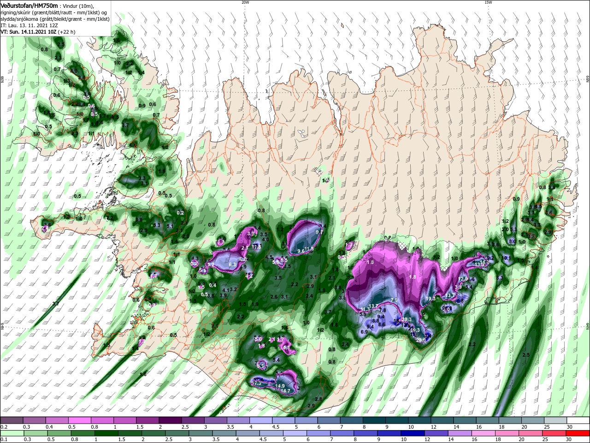Pick lower legend swatch between 16 and 18
The width and height of the screenshot is (590, 443).
point(483,433)
